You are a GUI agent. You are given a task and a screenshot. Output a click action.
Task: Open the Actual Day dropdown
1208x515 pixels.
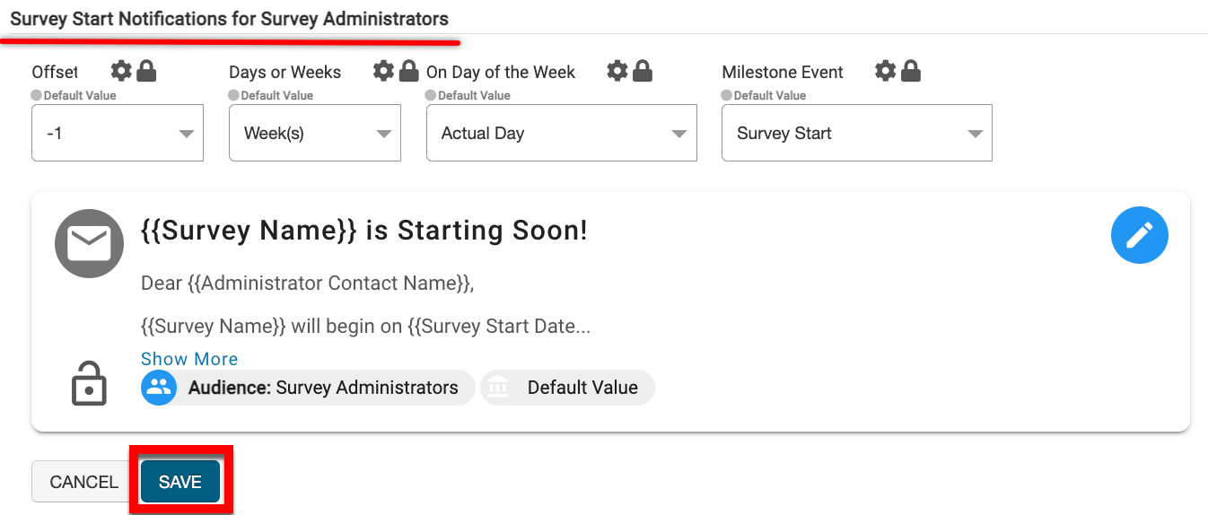click(561, 134)
